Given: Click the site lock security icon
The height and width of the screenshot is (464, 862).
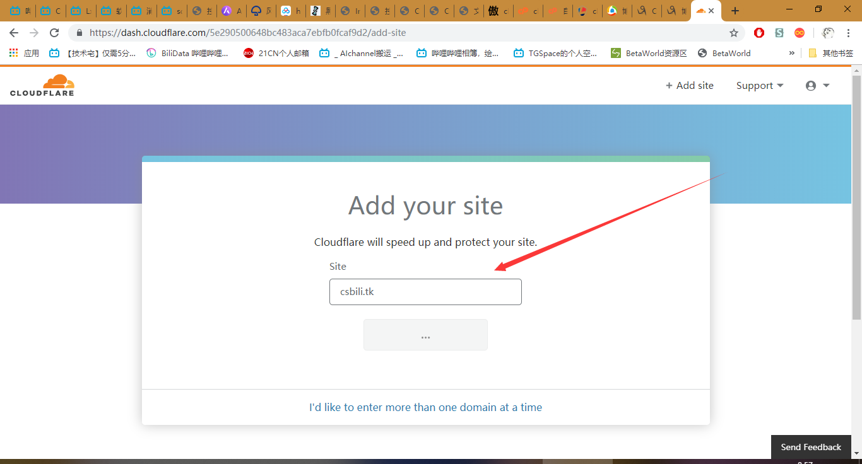Looking at the screenshot, I should pos(80,33).
